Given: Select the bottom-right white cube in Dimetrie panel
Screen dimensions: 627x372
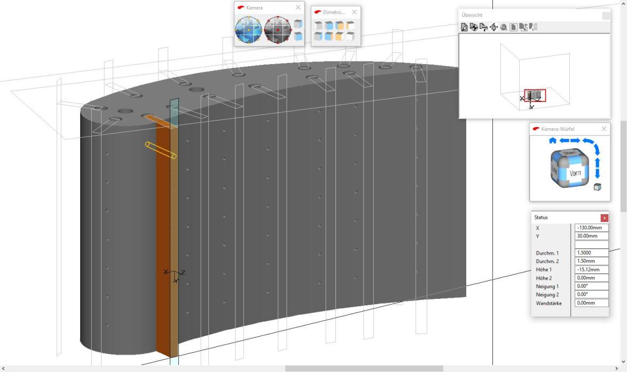Looking at the screenshot, I should [350, 36].
